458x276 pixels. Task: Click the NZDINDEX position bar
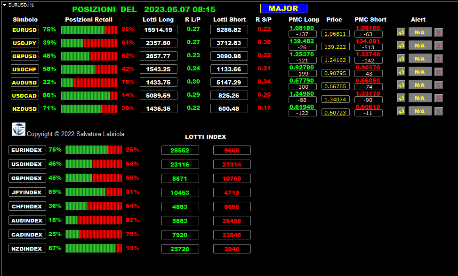pyautogui.click(x=94, y=248)
